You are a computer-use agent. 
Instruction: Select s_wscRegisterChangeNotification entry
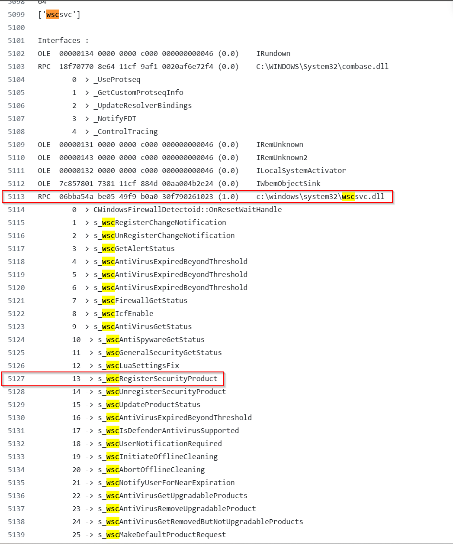[x=149, y=222]
